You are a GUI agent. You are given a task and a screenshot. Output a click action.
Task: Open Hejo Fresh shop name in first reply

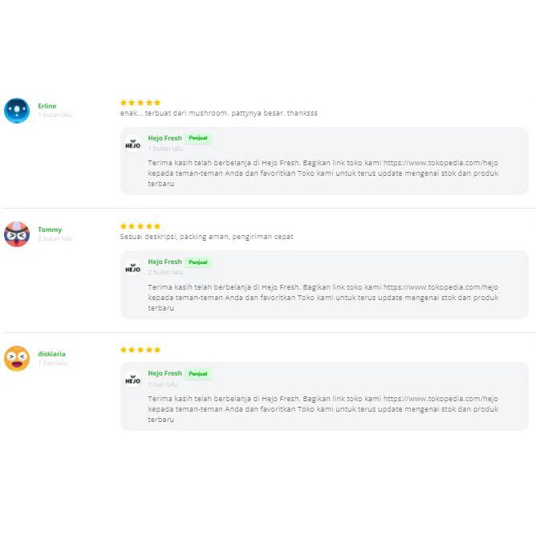(164, 138)
